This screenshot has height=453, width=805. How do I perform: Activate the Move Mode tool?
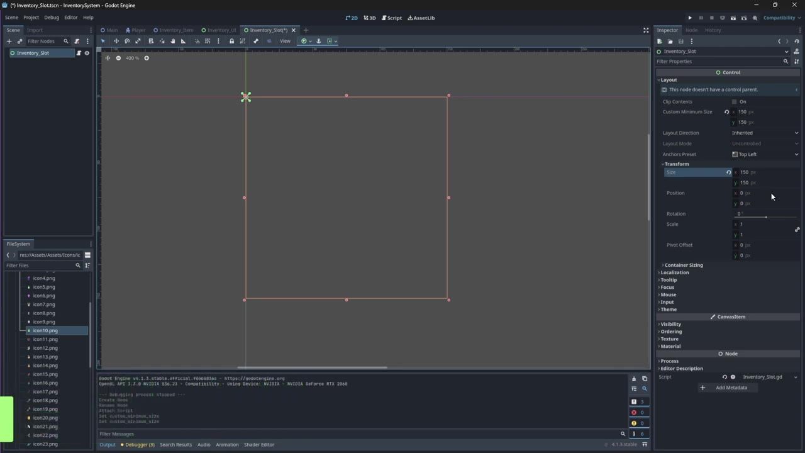(116, 41)
